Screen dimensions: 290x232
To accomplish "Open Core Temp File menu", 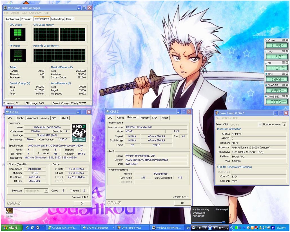I will [x=218, y=118].
